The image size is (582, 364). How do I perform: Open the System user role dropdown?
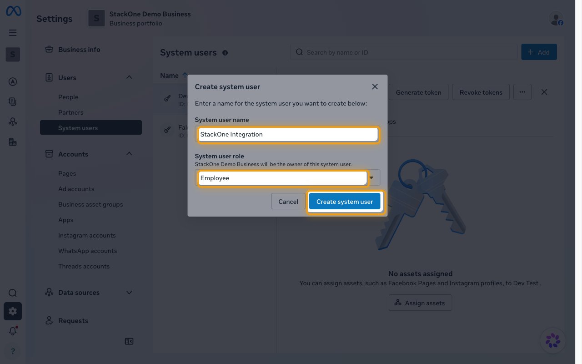pos(288,178)
